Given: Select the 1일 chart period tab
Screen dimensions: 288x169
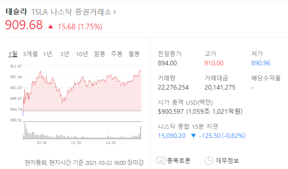Looking at the screenshot, I should [13, 54].
